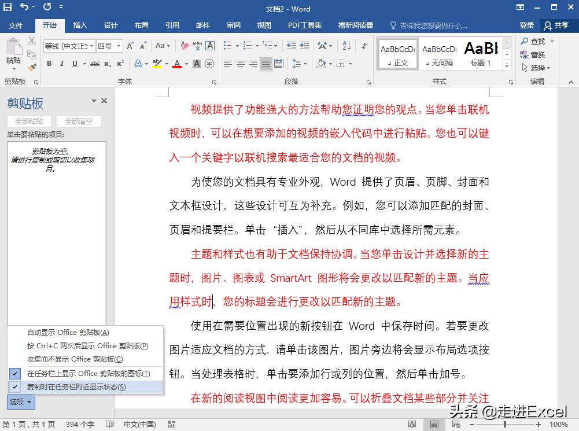The height and width of the screenshot is (431, 579).
Task: Open the 选项 menu at panel bottom
Action: [x=20, y=401]
